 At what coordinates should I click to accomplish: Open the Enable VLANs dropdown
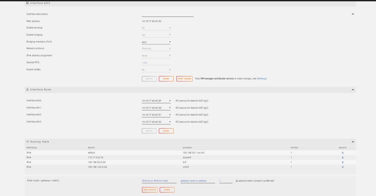(156, 70)
